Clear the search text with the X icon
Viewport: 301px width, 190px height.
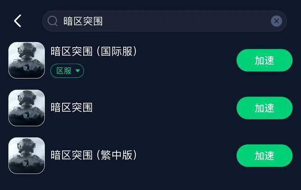(277, 21)
